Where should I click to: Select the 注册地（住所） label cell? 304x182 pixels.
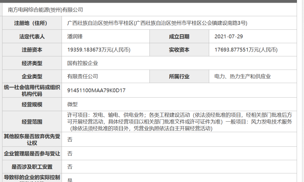point(32,23)
